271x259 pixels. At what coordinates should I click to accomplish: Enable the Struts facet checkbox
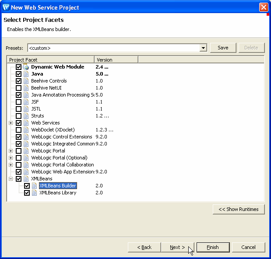(x=19, y=116)
